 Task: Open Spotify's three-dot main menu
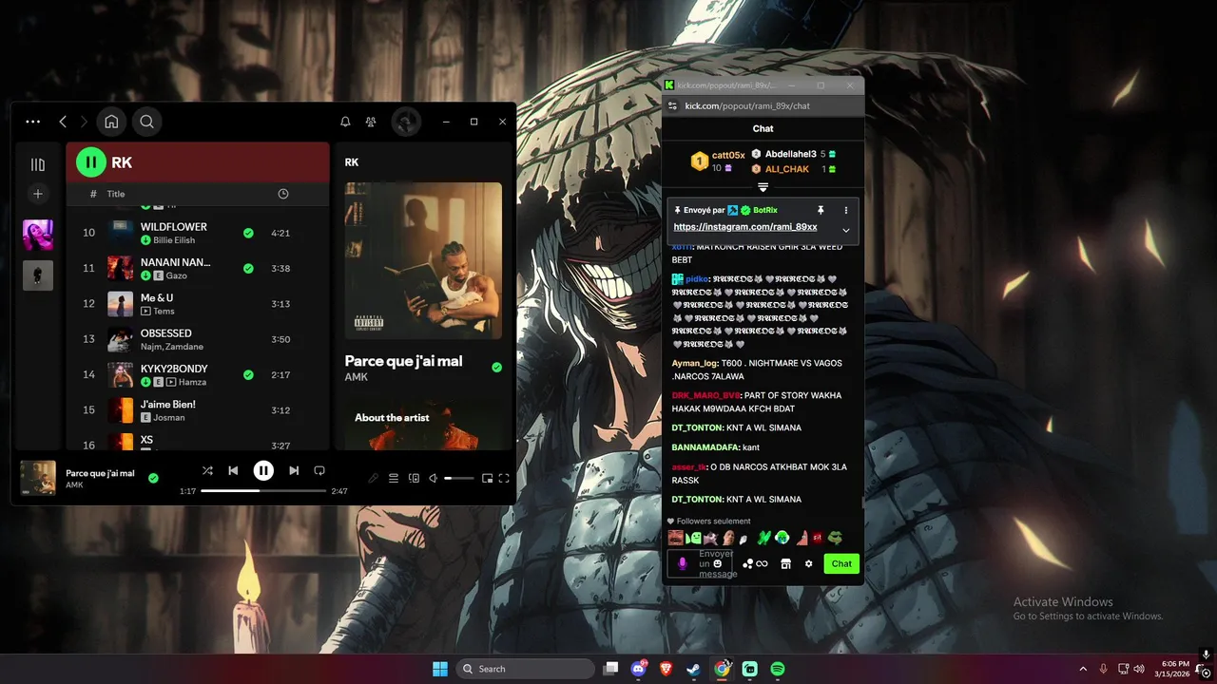point(33,122)
